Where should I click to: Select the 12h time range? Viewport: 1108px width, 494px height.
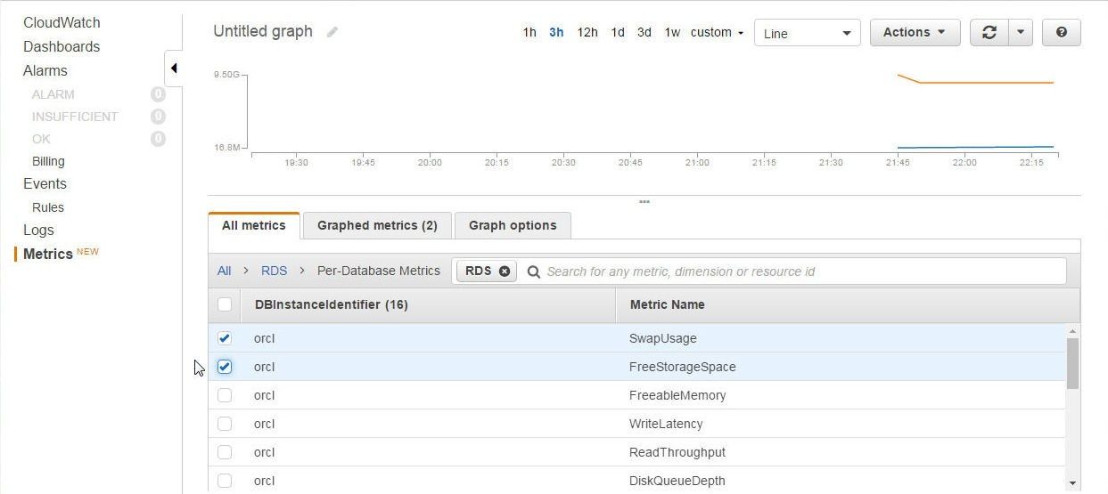pos(587,32)
